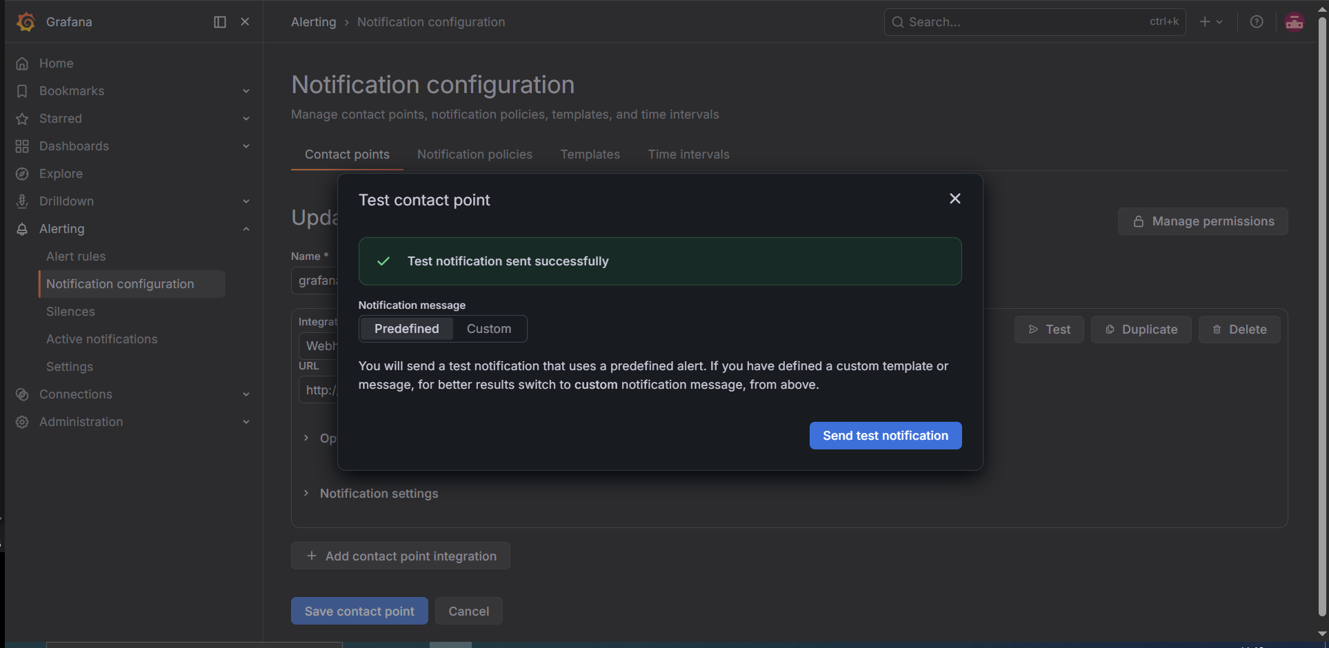Open Notification configuration in sidebar

(132, 284)
